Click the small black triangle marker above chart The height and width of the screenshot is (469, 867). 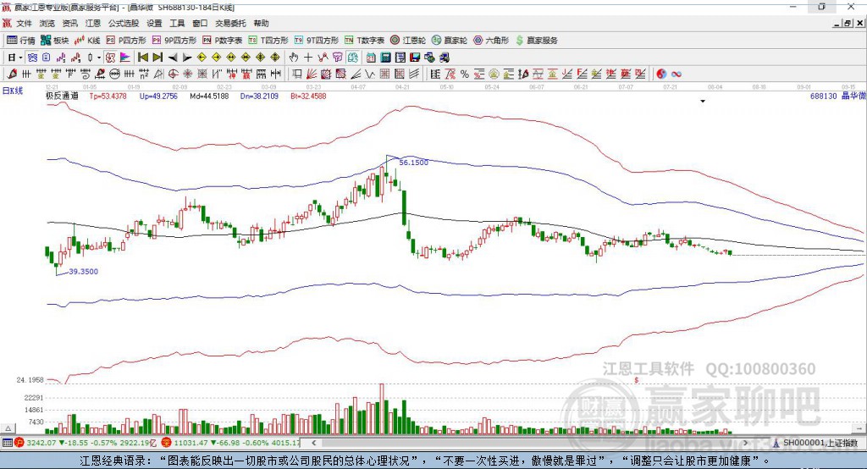tap(703, 102)
